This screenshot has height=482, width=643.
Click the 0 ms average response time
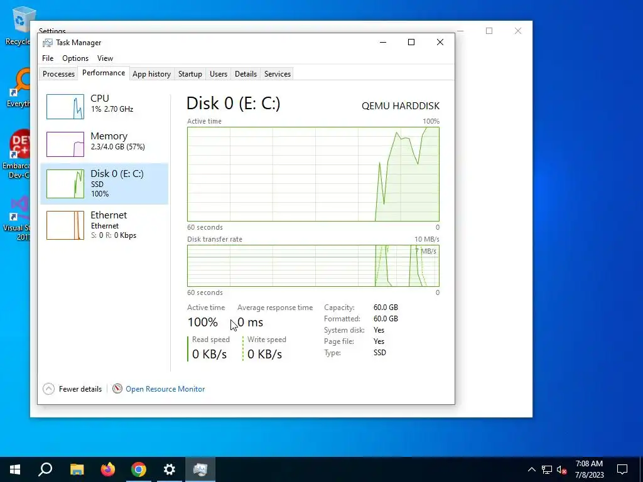[250, 322]
